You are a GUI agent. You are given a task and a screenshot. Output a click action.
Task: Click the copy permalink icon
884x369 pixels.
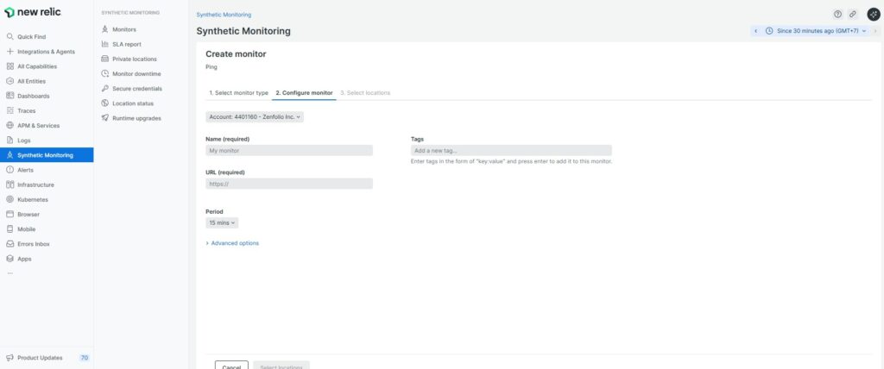coord(853,15)
